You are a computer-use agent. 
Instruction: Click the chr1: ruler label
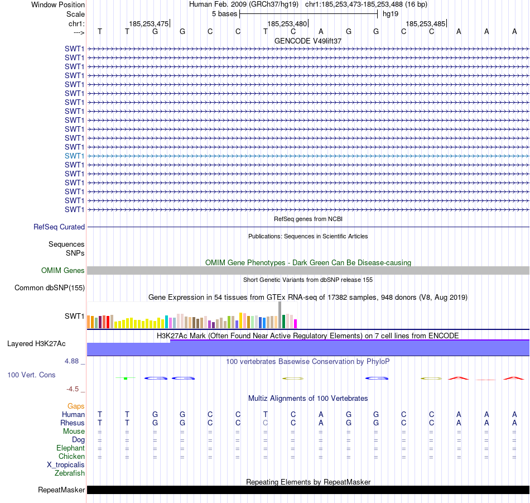[x=76, y=23]
